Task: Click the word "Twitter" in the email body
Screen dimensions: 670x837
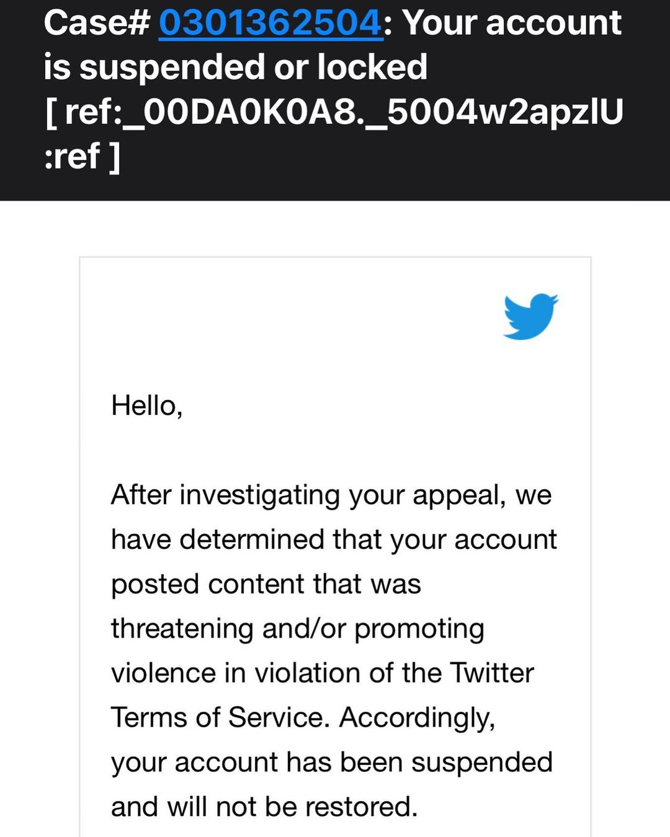Action: click(x=492, y=673)
